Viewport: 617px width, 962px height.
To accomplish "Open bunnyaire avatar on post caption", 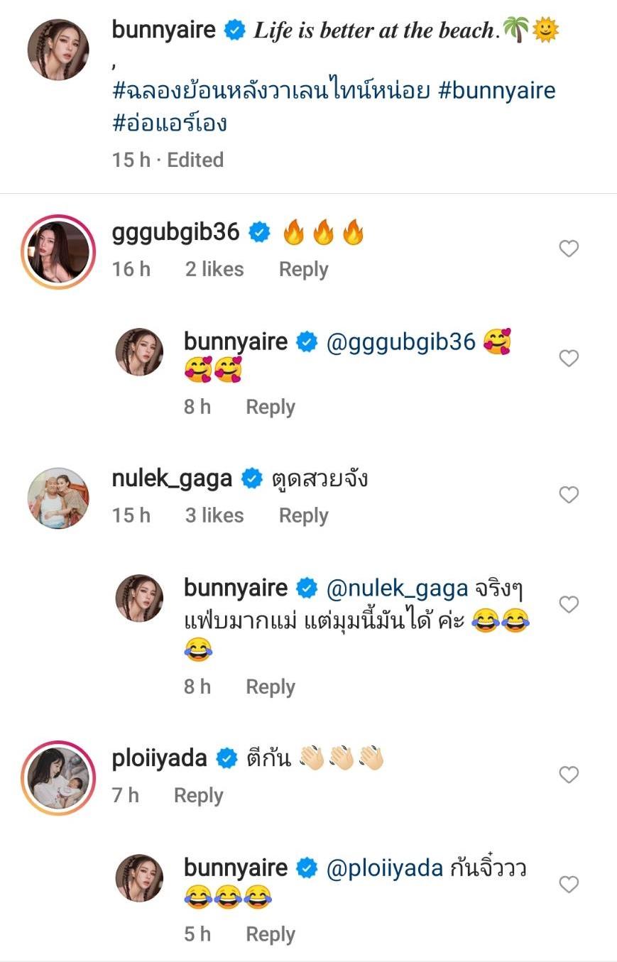I will click(58, 50).
